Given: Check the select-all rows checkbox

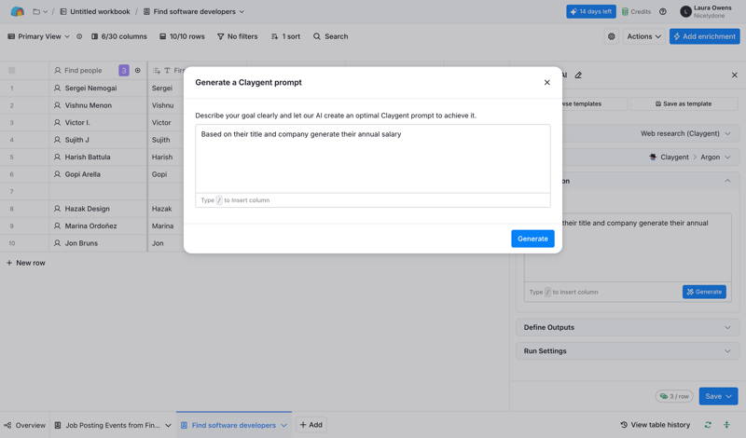Looking at the screenshot, I should (12, 71).
